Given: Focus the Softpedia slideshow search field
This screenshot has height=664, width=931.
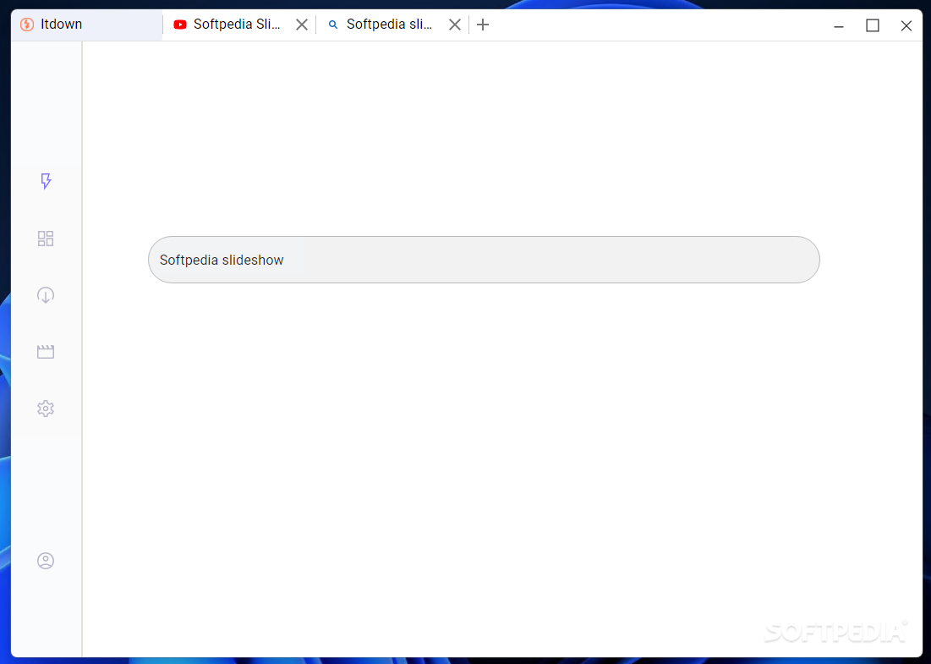Looking at the screenshot, I should pos(484,260).
